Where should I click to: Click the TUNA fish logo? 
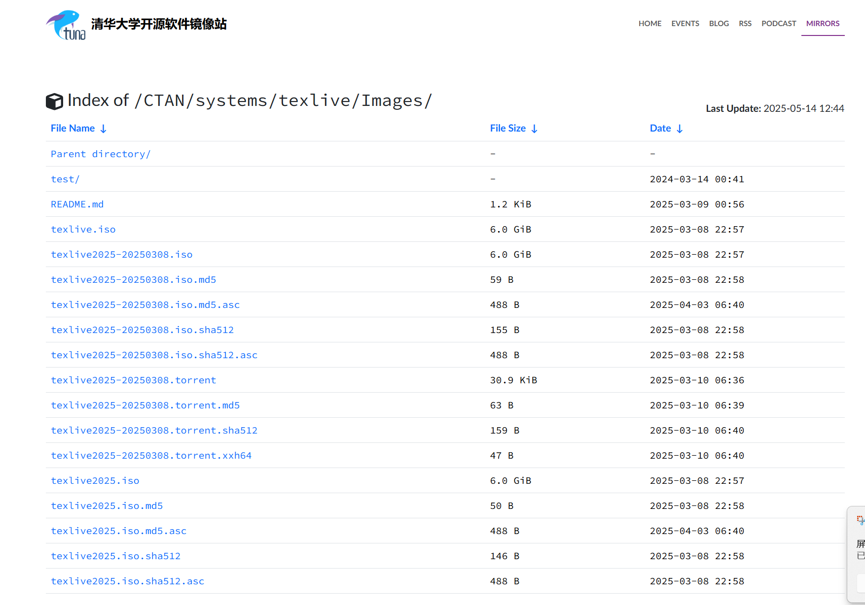tap(66, 25)
